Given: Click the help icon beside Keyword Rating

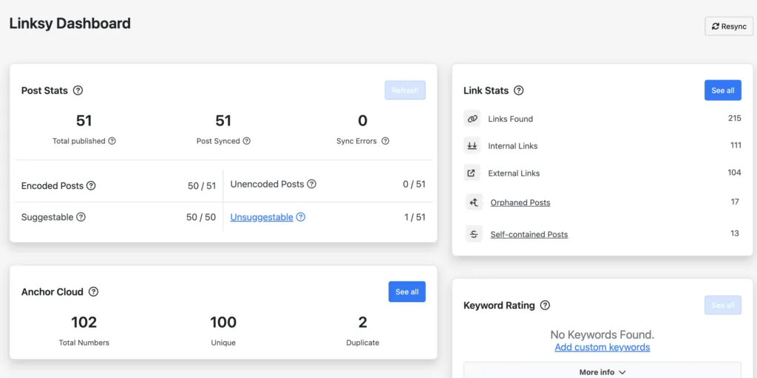Looking at the screenshot, I should (545, 306).
